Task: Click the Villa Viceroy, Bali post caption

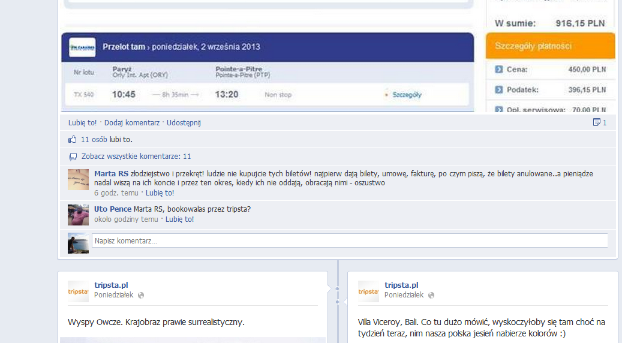Action: tap(482, 327)
